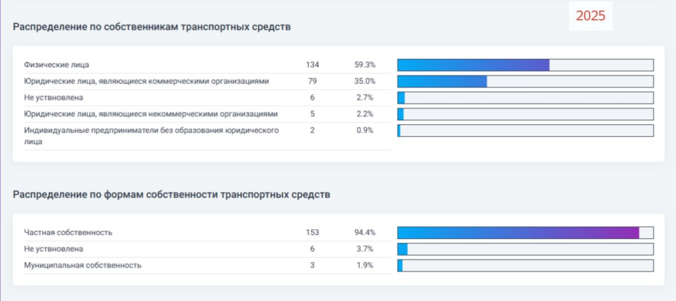Click the 59.3% percentage value

point(364,65)
